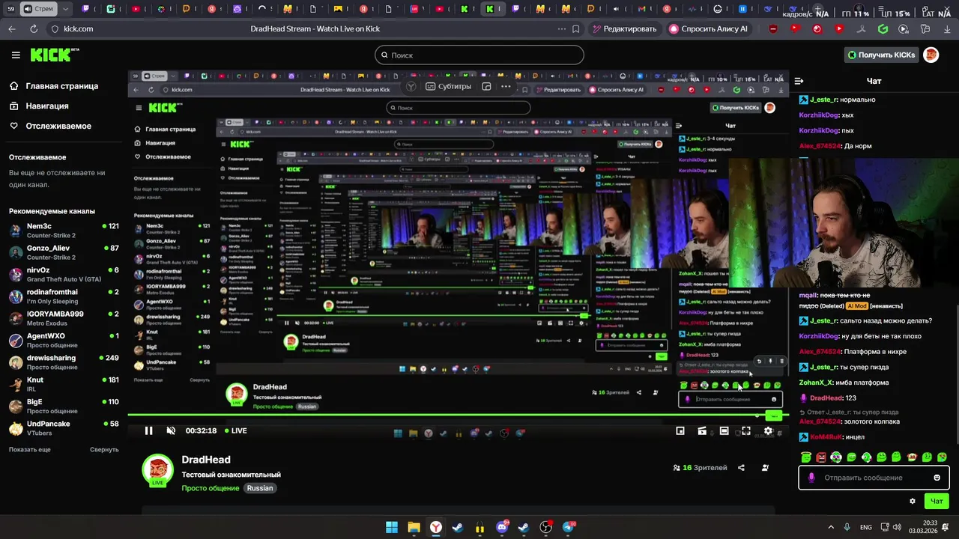959x539 pixels.
Task: Open Навигация in sidebar
Action: click(x=39, y=106)
